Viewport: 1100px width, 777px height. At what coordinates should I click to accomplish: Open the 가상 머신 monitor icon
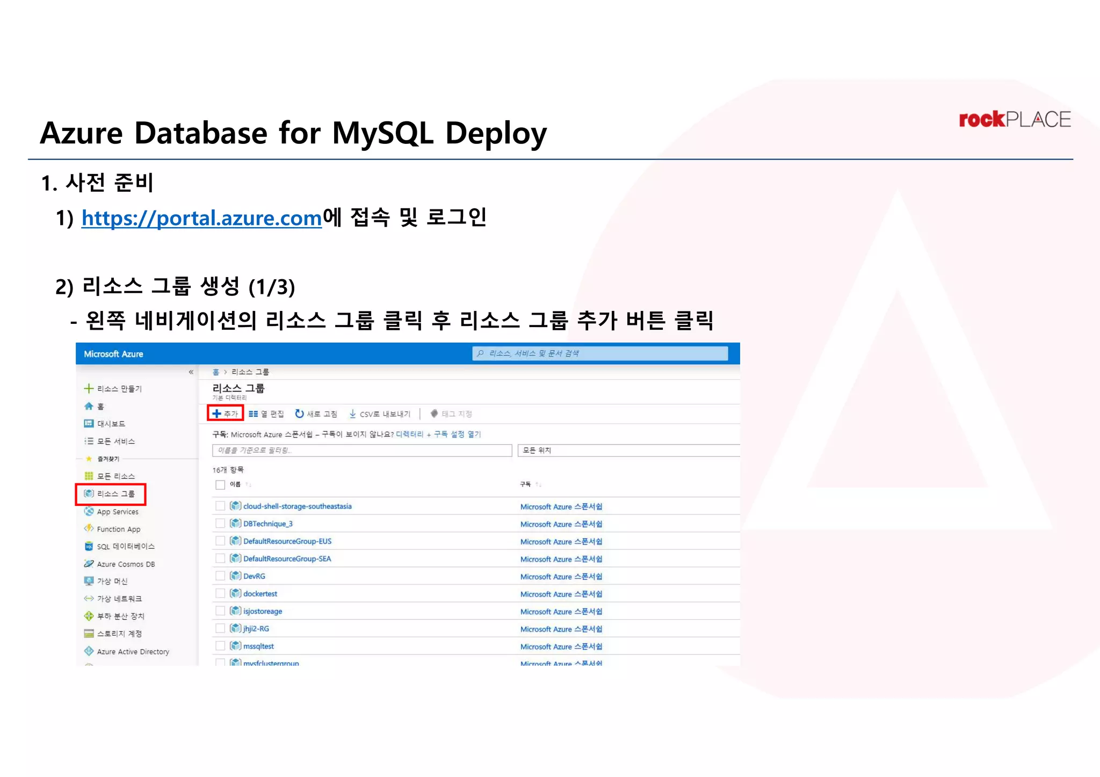tap(89, 581)
